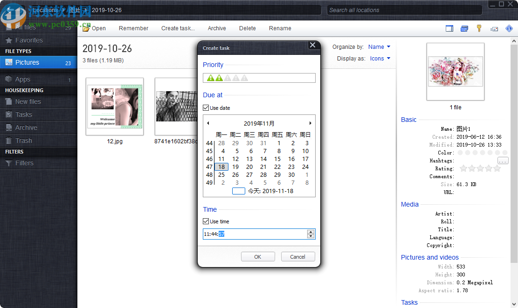518x308 pixels.
Task: Set priority to first warning triangle
Action: (210, 78)
